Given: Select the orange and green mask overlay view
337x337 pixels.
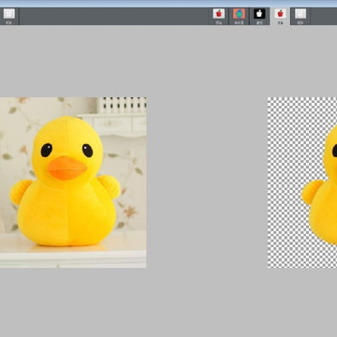Looking at the screenshot, I should pos(239,16).
